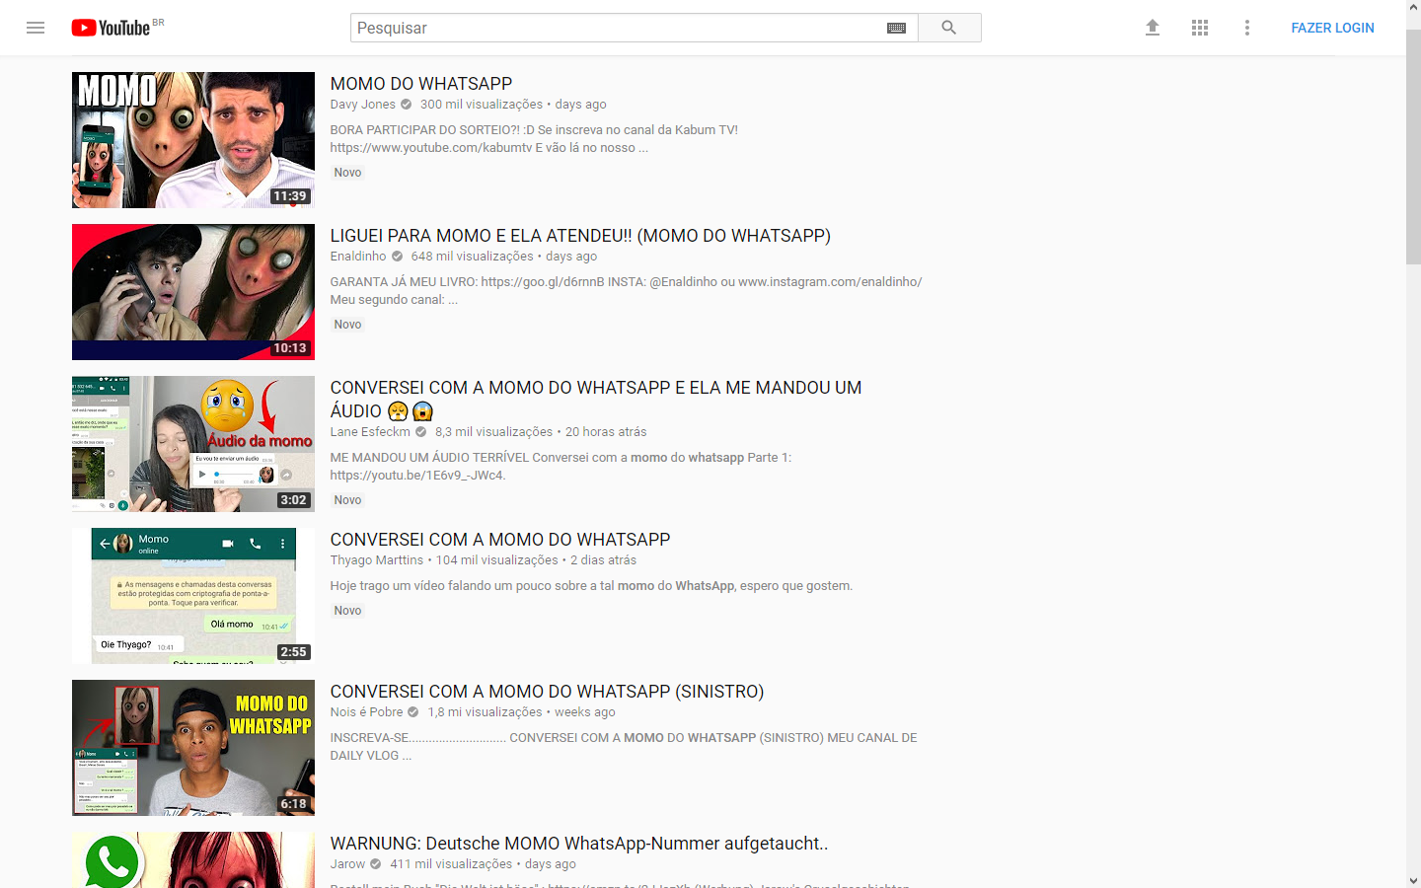Open LIGUEI PARA MOMO E ELA ATENDEU title

click(x=580, y=236)
